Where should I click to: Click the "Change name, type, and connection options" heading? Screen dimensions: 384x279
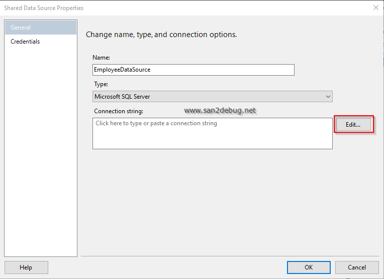[161, 35]
